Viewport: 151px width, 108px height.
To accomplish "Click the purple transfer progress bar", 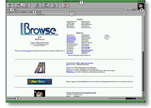I will click(131, 98).
